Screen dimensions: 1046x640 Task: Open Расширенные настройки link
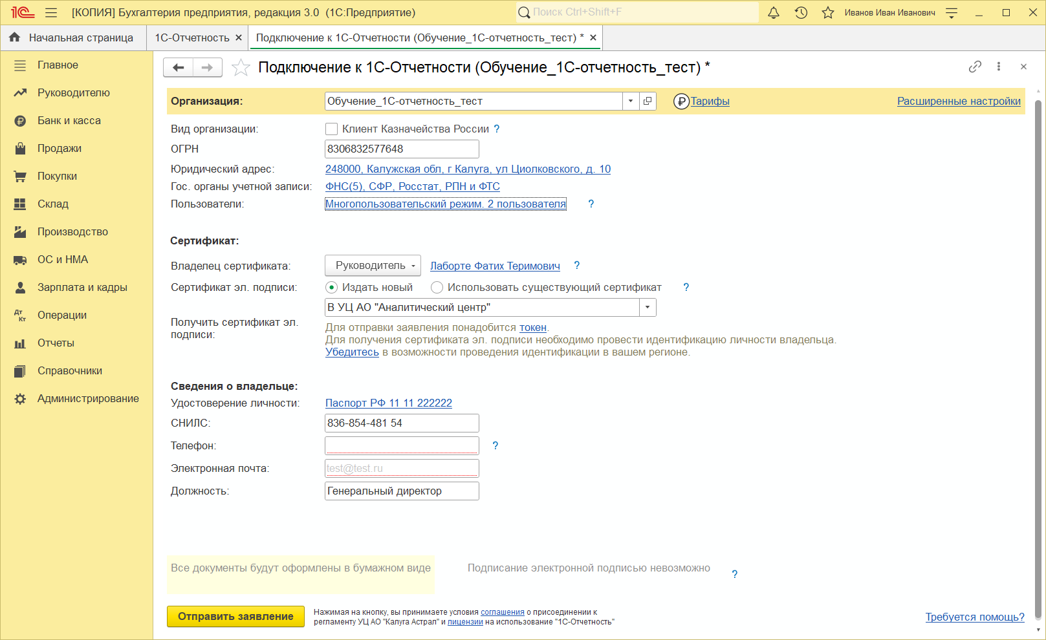click(x=959, y=101)
